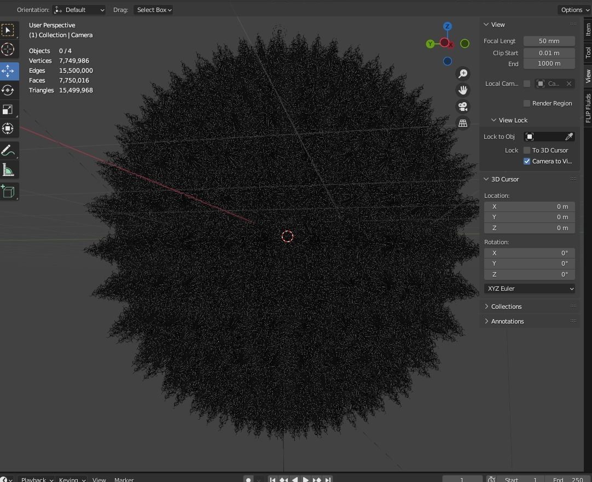592x482 pixels.
Task: Open the Options dropdown
Action: [574, 10]
